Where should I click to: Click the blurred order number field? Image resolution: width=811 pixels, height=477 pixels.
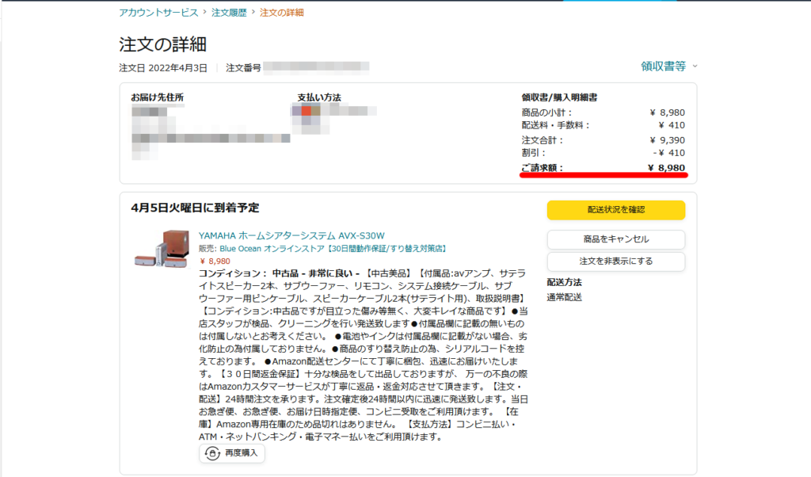pos(317,68)
